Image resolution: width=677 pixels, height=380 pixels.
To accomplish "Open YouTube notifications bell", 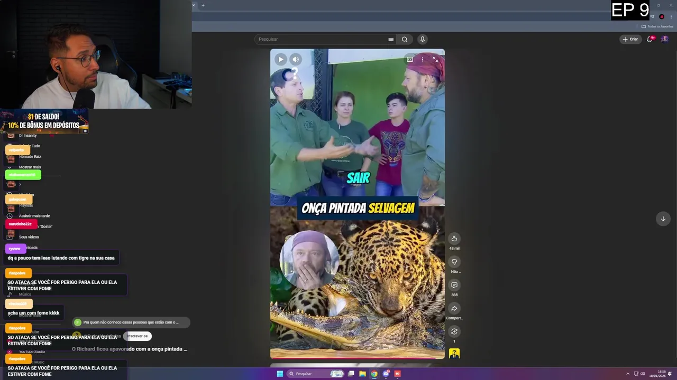I will [x=650, y=39].
